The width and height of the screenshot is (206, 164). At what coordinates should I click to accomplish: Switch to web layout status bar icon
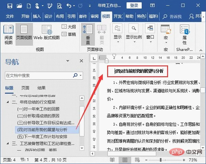pos(137,160)
